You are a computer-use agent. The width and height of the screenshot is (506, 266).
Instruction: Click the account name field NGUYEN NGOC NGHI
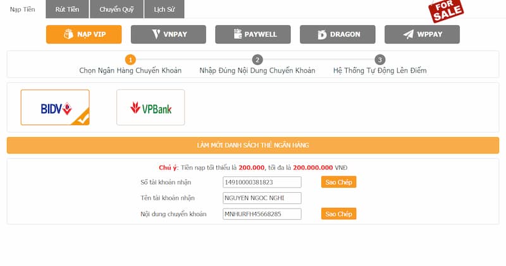click(x=262, y=198)
